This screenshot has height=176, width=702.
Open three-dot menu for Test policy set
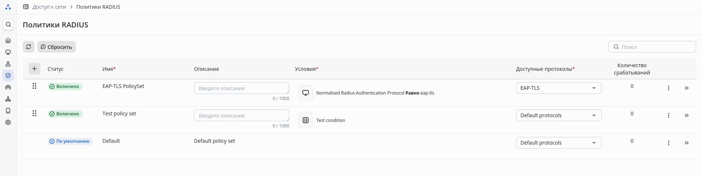(x=669, y=115)
